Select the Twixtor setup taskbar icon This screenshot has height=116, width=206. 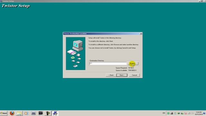tap(55, 113)
